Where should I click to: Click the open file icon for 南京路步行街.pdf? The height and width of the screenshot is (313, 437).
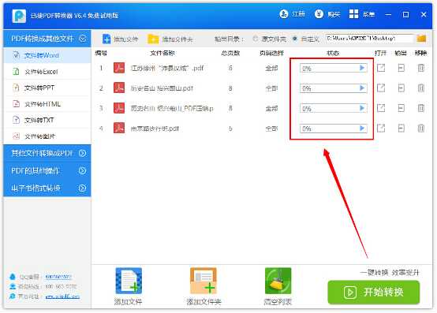[x=381, y=128]
